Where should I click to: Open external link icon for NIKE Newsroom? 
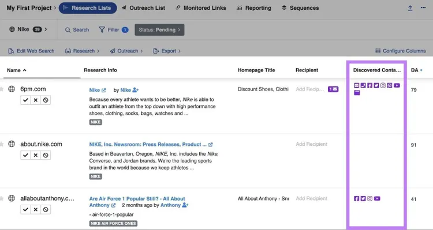coord(210,145)
